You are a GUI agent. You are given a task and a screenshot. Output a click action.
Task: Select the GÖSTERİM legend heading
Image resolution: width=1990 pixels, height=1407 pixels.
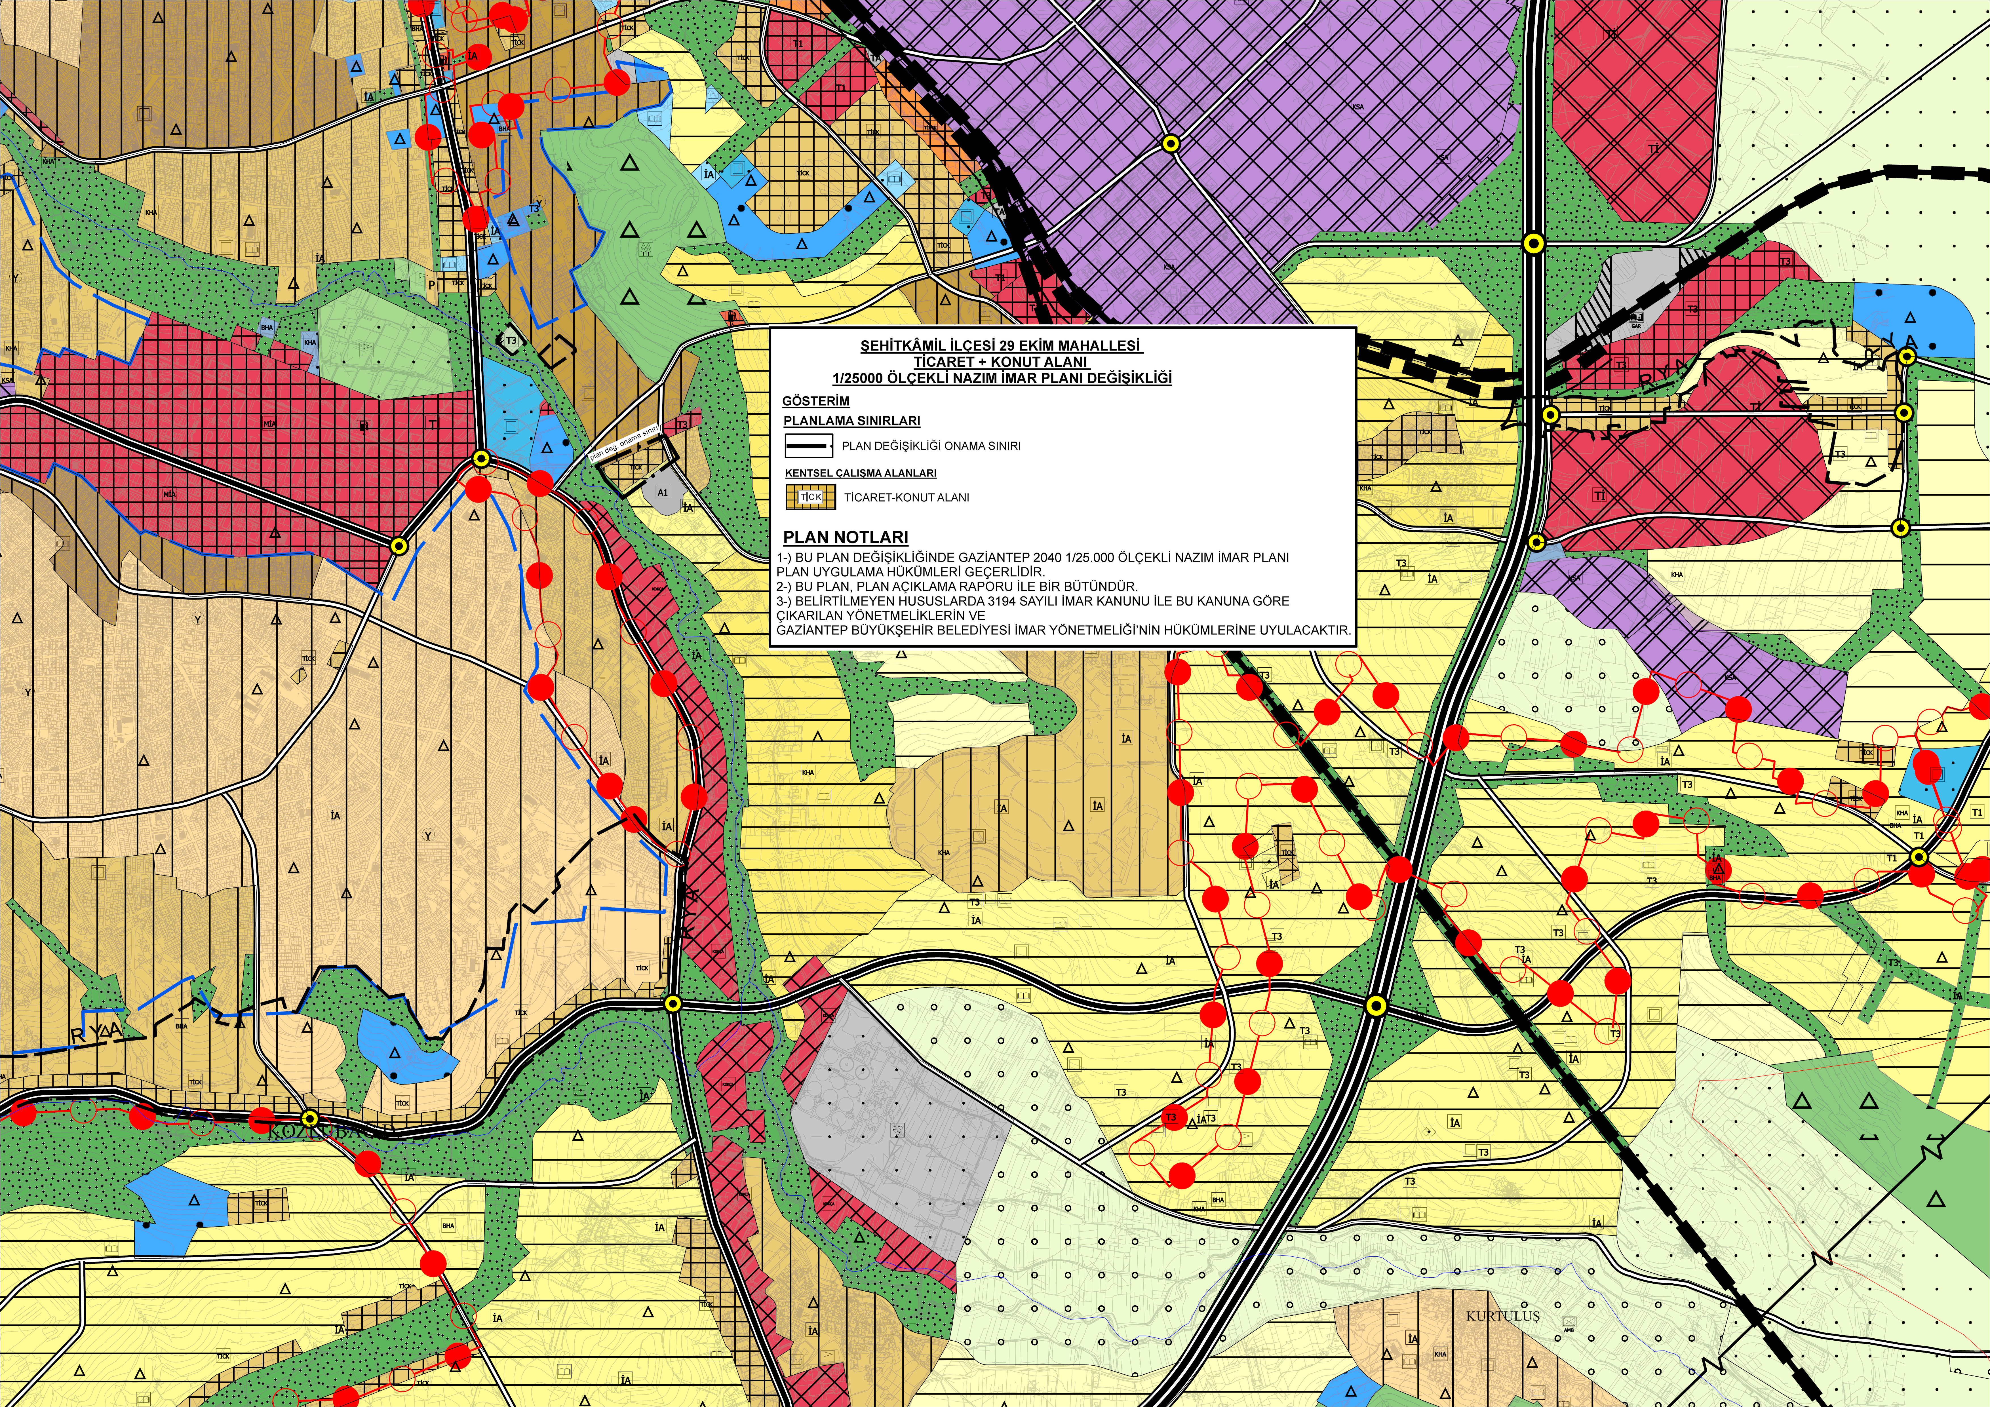(815, 401)
